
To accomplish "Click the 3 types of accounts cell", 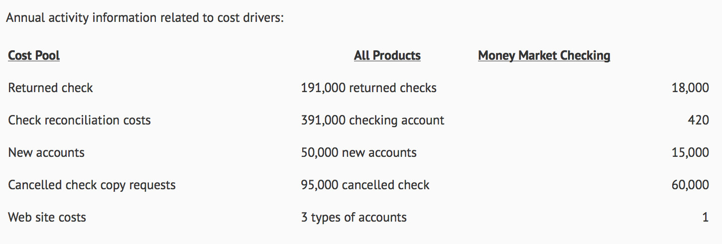I will click(x=354, y=217).
